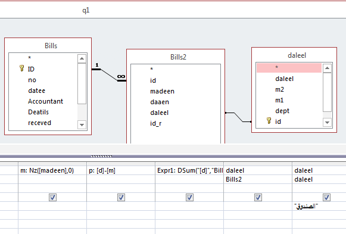Click the Expr1 DSum field cell
This screenshot has height=234, width=346.
click(x=189, y=170)
